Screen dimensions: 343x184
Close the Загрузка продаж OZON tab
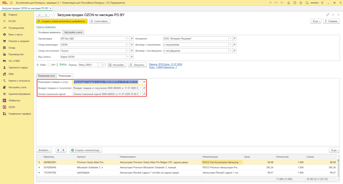click(51, 8)
